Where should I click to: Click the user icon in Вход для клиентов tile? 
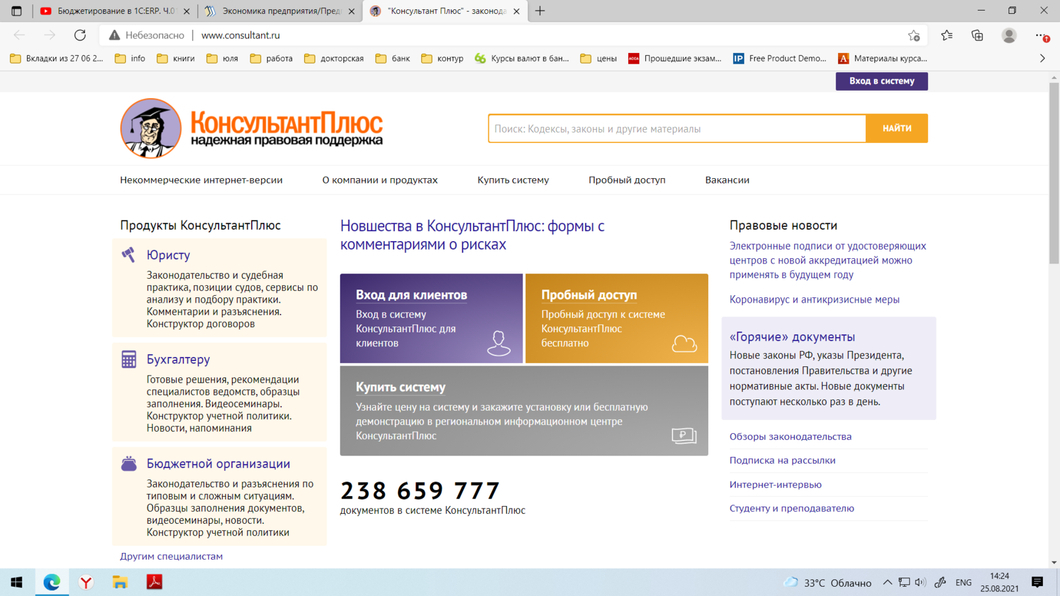click(499, 343)
